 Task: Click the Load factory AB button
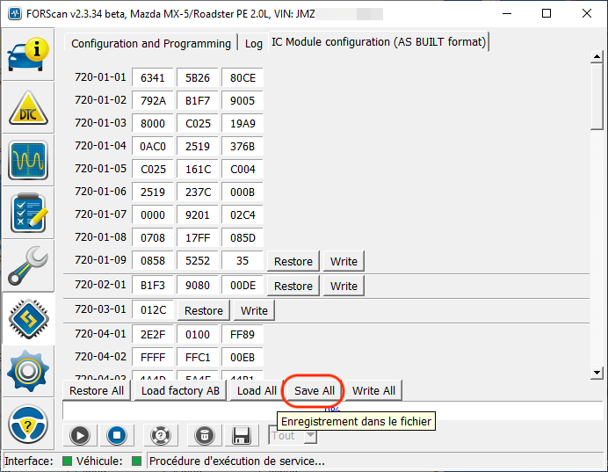(x=180, y=390)
